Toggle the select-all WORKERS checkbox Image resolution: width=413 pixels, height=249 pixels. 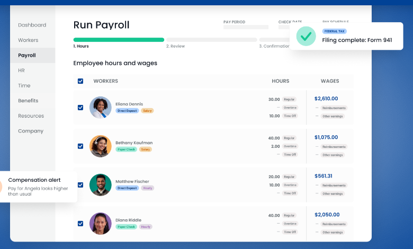tap(80, 81)
